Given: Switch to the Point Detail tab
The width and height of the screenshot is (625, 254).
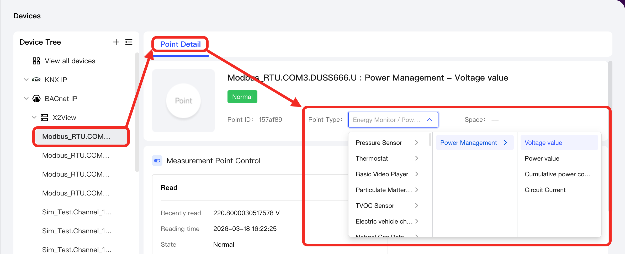Looking at the screenshot, I should tap(180, 44).
